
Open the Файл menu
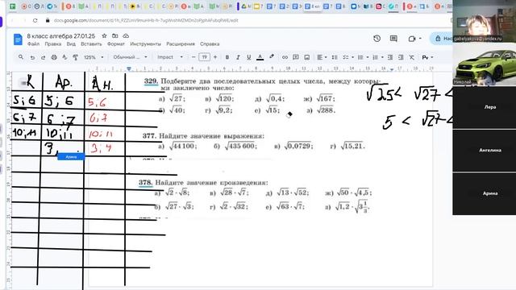coord(33,43)
